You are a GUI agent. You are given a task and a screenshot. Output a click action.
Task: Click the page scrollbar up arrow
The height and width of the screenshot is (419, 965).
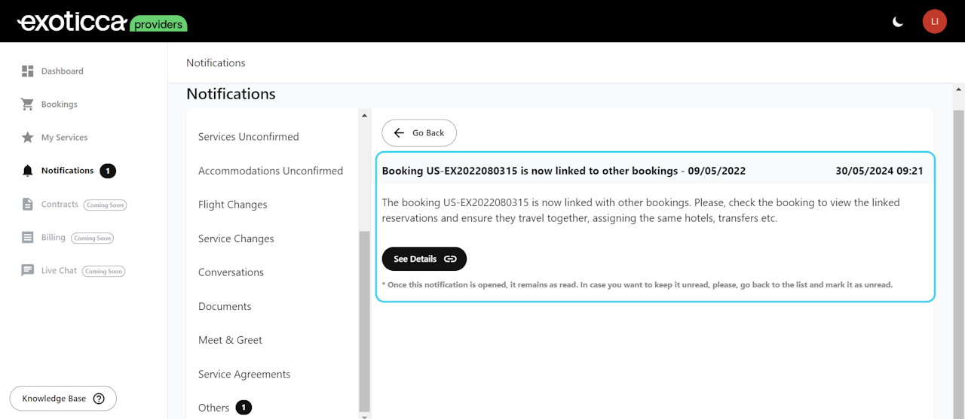coord(958,88)
